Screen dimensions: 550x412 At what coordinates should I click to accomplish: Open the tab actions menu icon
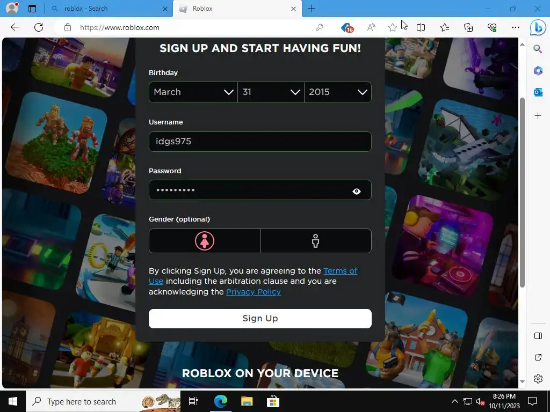32,9
